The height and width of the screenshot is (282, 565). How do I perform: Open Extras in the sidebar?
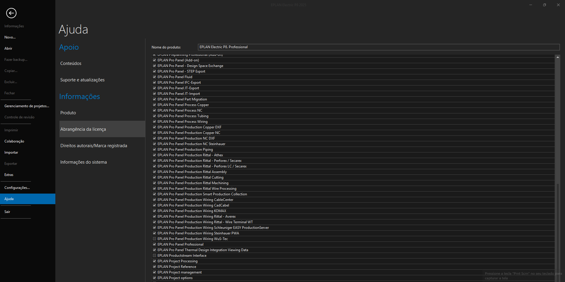click(x=9, y=175)
